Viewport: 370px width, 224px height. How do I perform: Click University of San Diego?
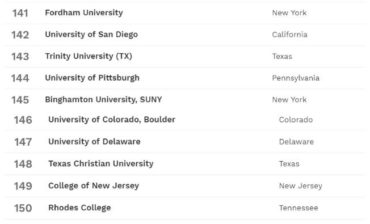tap(91, 35)
